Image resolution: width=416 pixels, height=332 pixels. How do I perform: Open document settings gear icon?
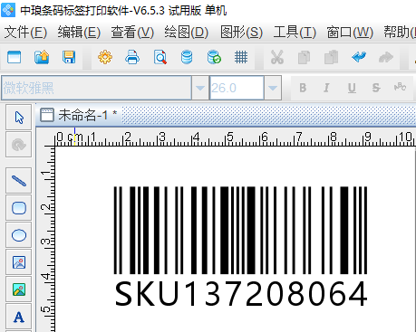(x=105, y=57)
